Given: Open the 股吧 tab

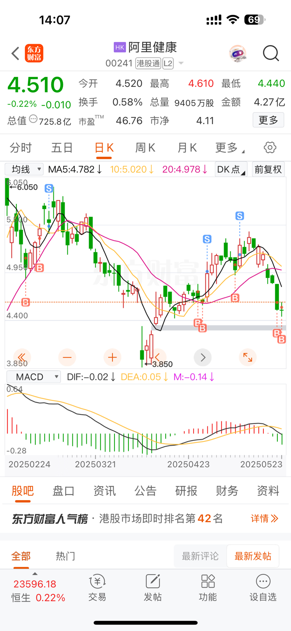Looking at the screenshot, I should 23,491.
